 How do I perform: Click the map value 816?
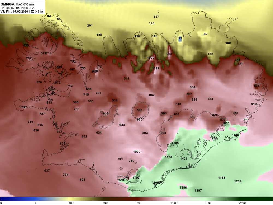pos(106,113)
